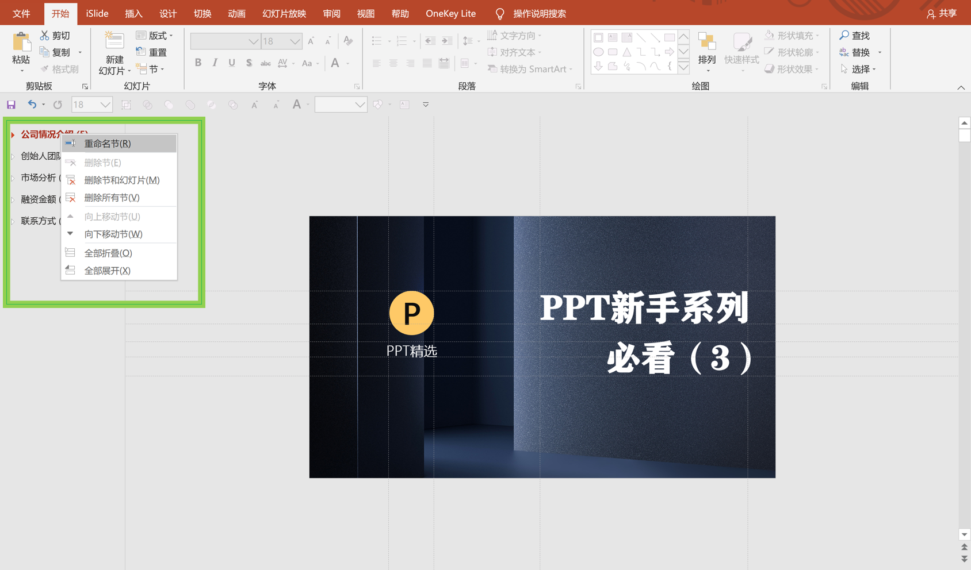Toggle text shadow S button

(x=249, y=63)
